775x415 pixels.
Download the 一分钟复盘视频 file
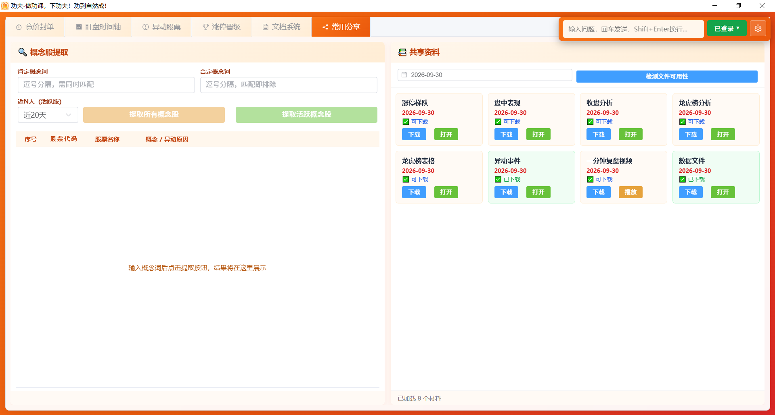tap(599, 192)
